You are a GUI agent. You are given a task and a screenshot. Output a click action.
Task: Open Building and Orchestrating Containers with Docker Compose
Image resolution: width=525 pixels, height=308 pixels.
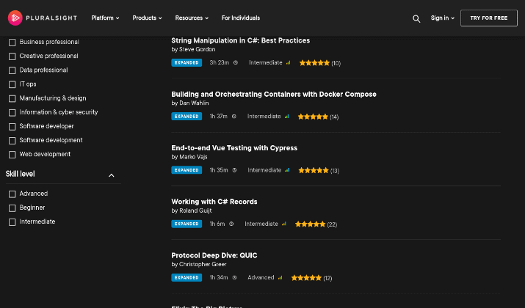[x=274, y=95]
